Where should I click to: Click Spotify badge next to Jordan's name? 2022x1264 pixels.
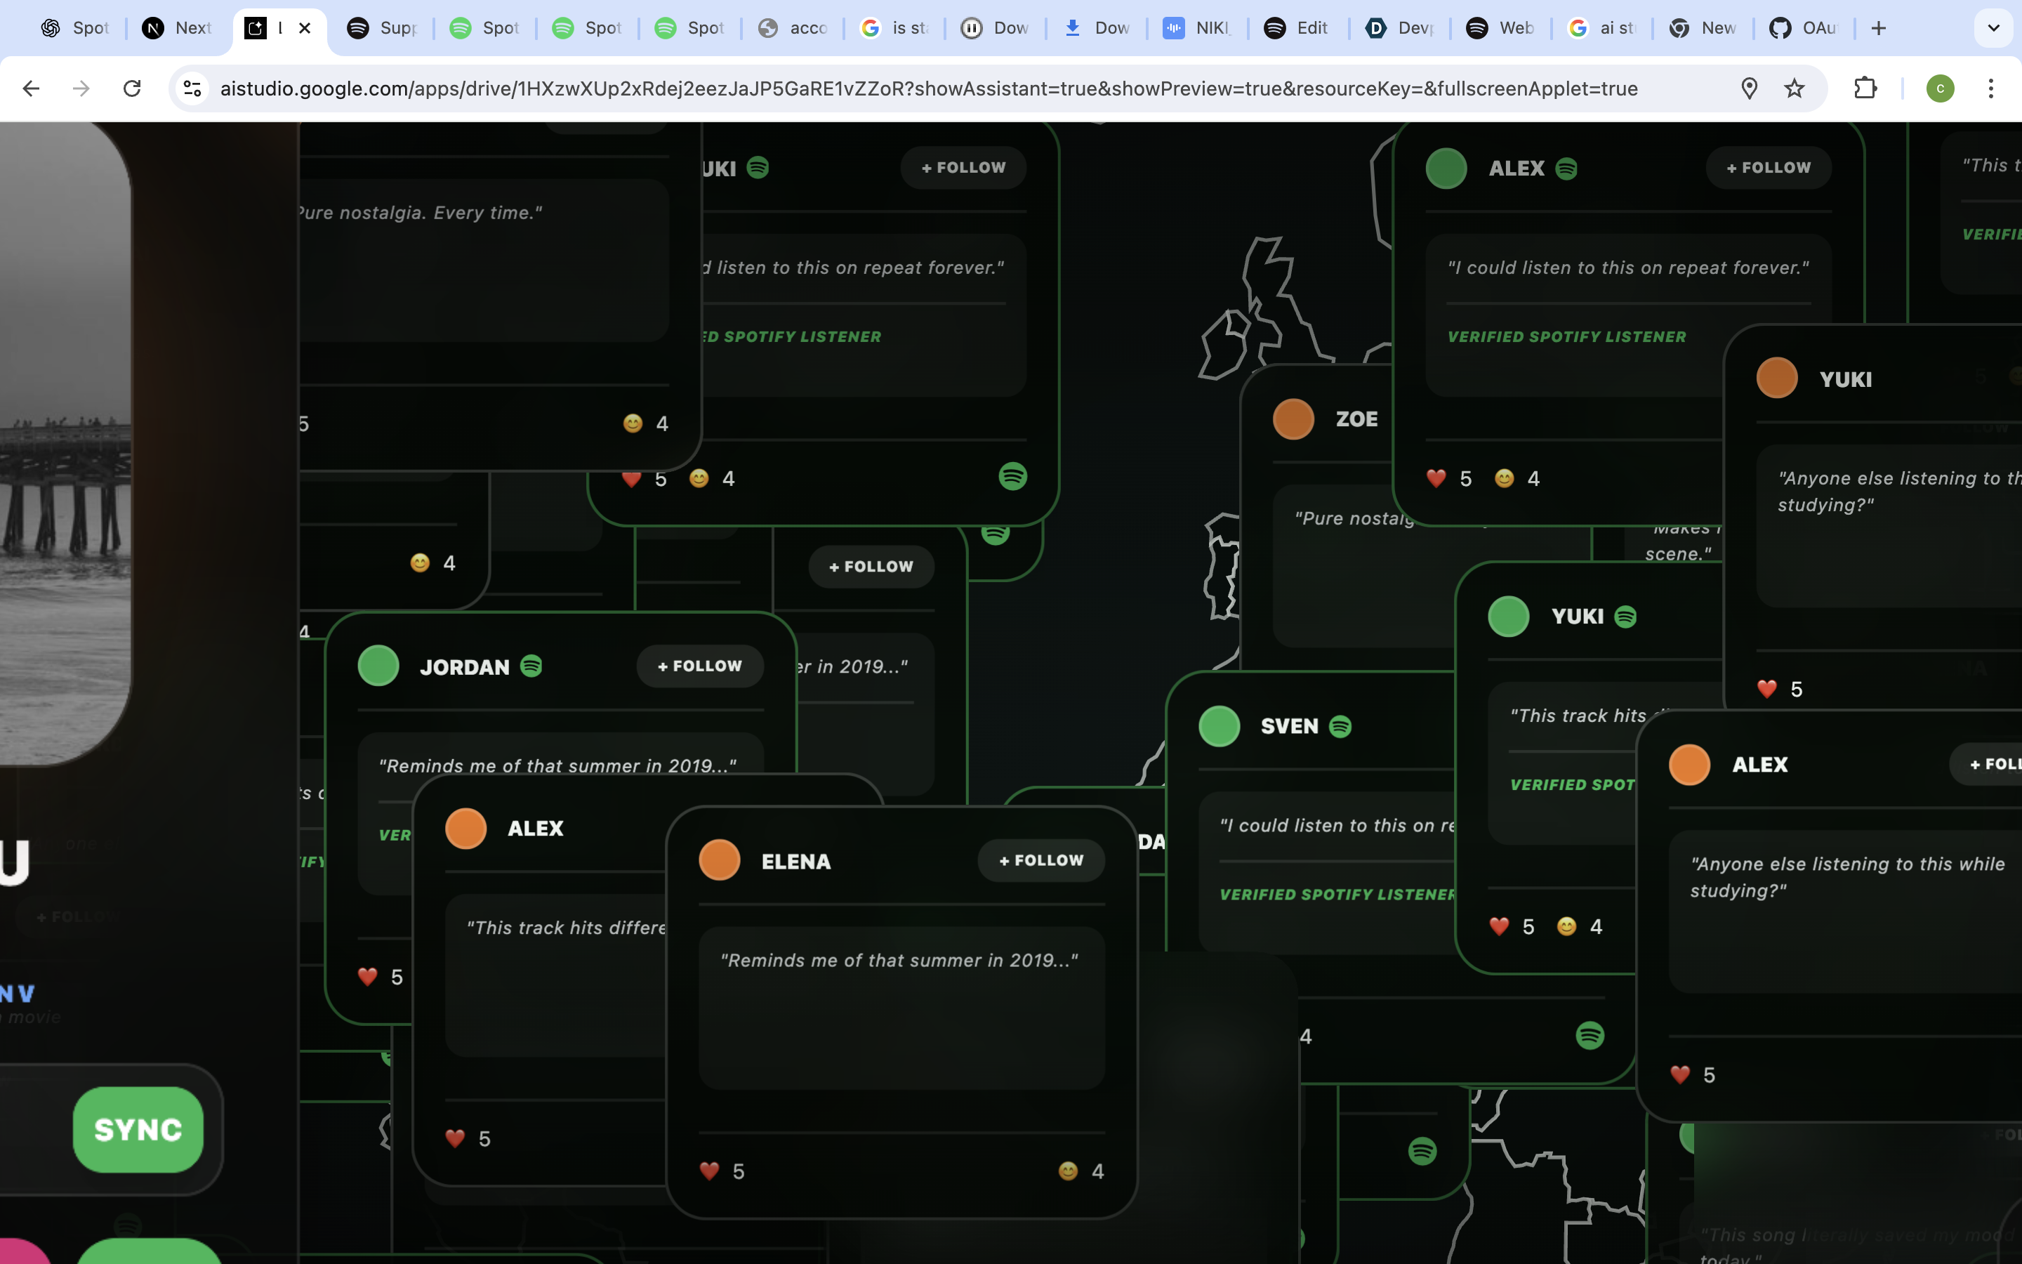coord(531,666)
